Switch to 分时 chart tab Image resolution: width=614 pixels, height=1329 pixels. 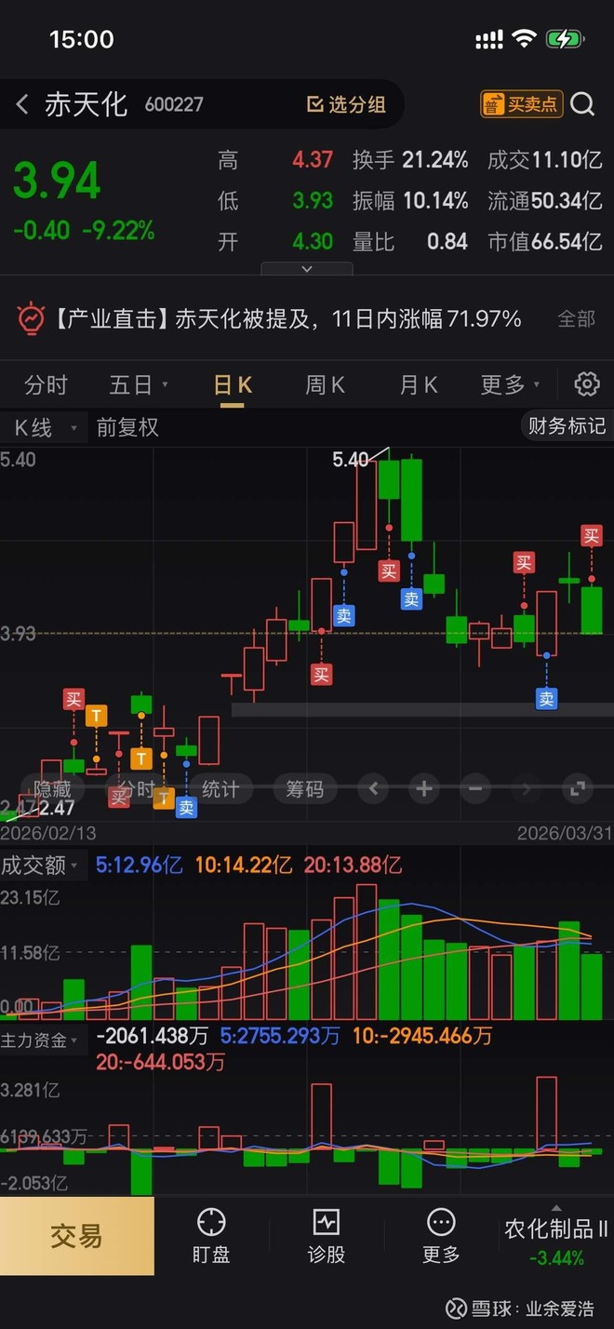click(x=46, y=384)
